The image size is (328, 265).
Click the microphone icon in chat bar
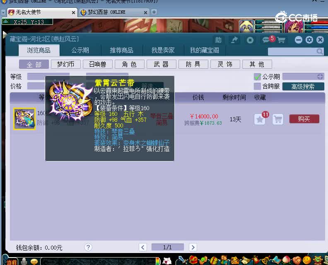pos(24,261)
